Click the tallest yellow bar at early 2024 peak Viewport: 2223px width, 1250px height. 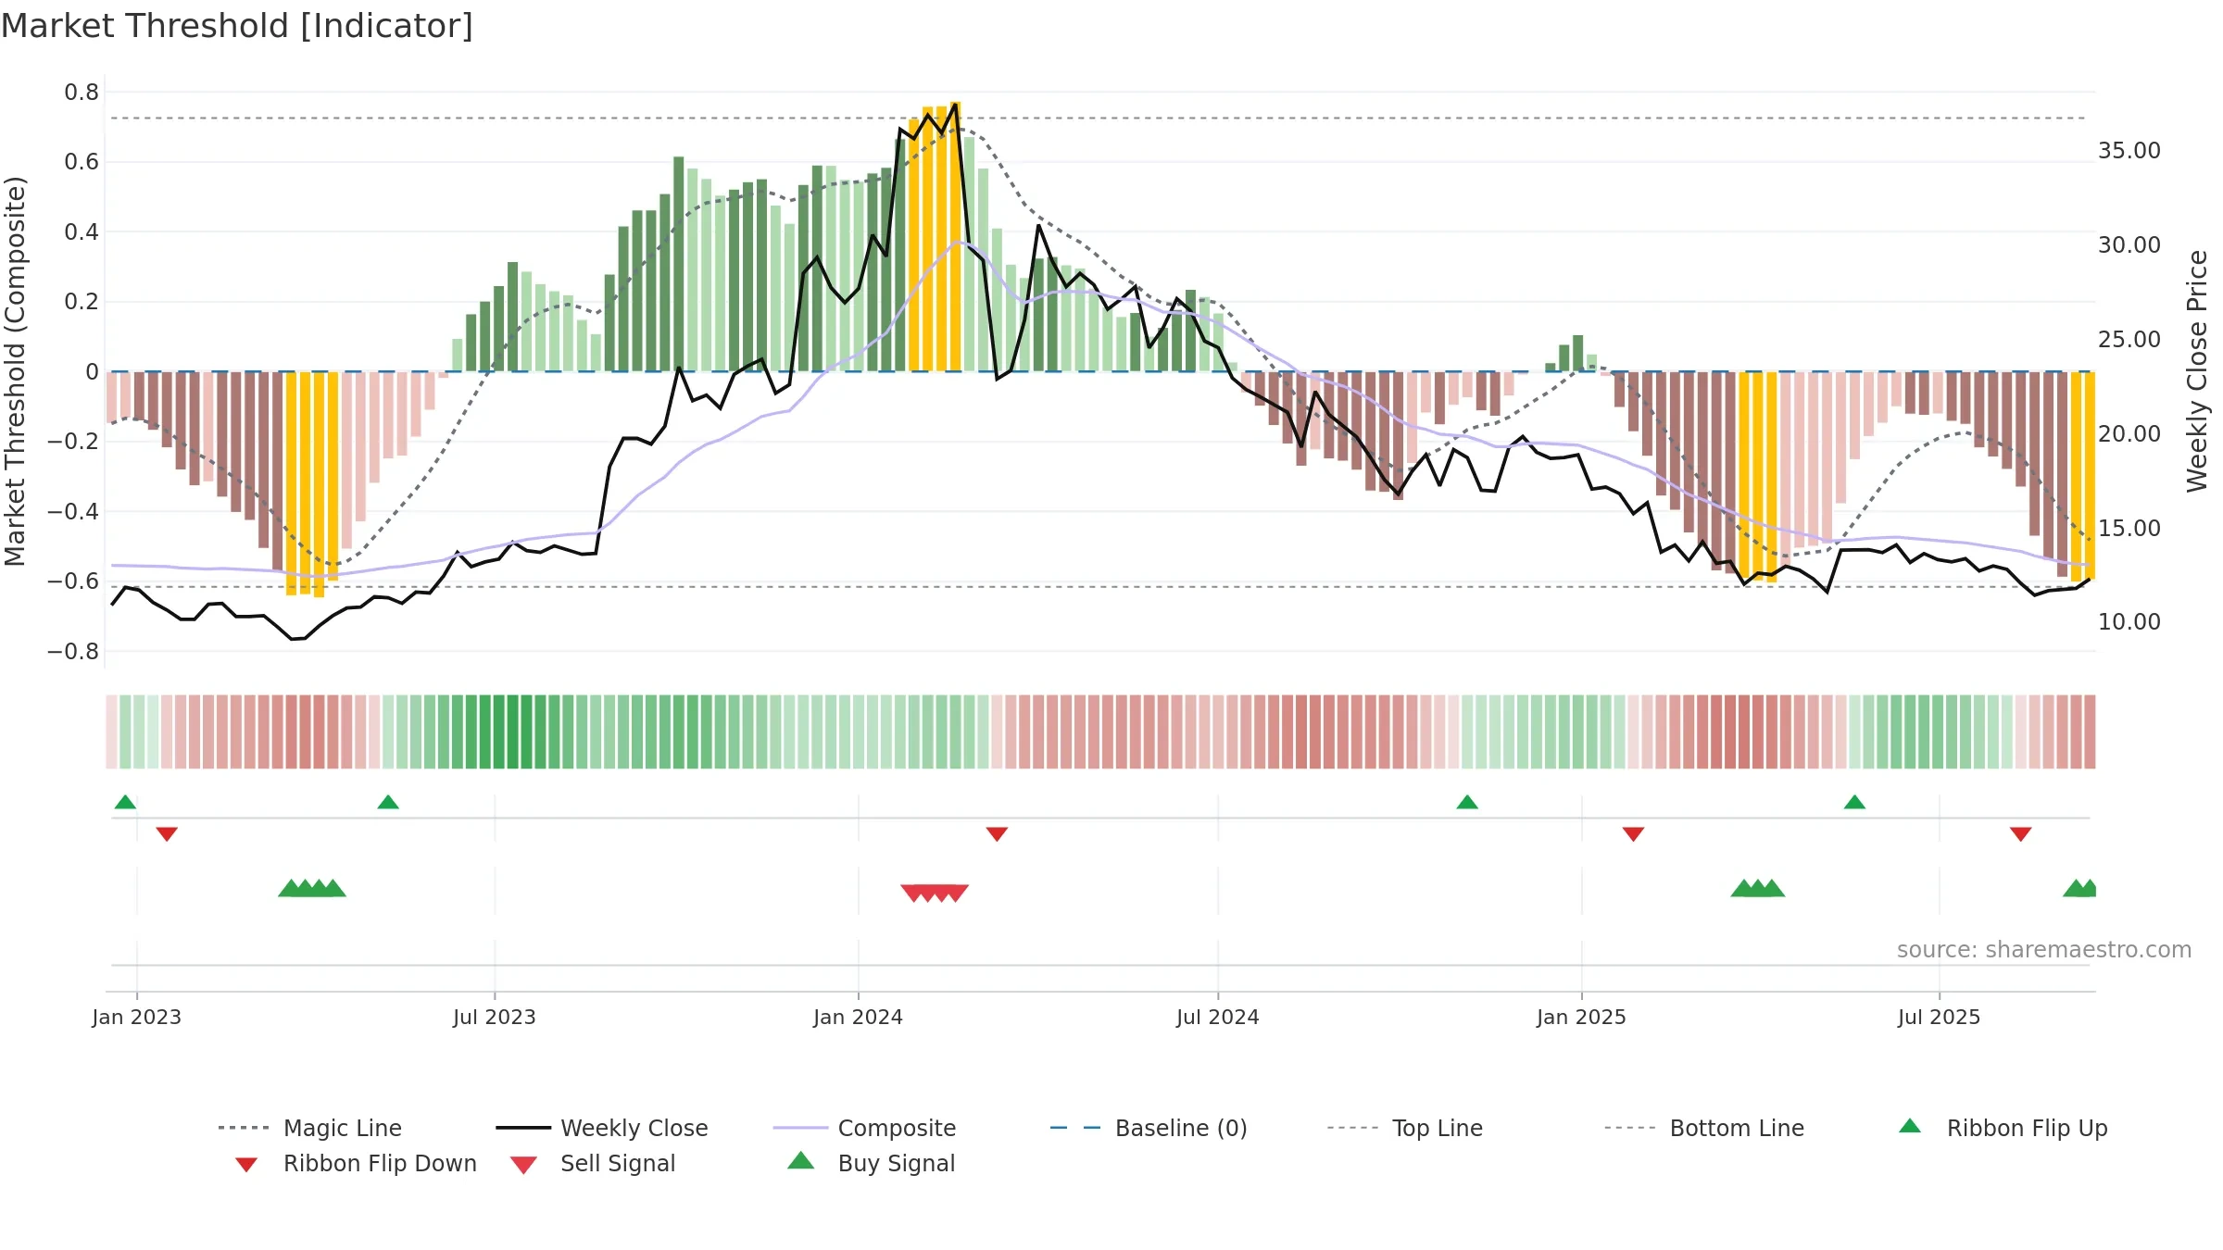(x=956, y=236)
